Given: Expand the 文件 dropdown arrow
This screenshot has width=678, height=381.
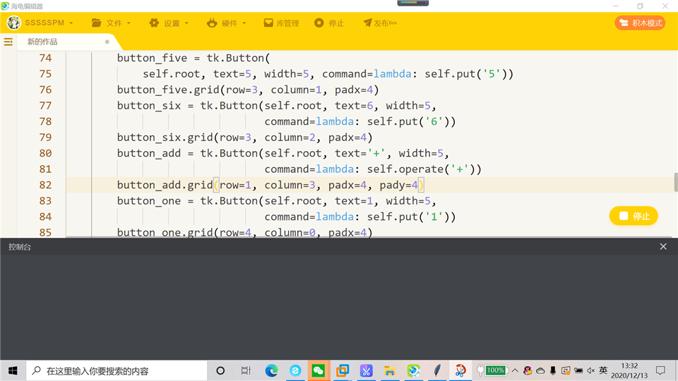Looking at the screenshot, I should [129, 23].
